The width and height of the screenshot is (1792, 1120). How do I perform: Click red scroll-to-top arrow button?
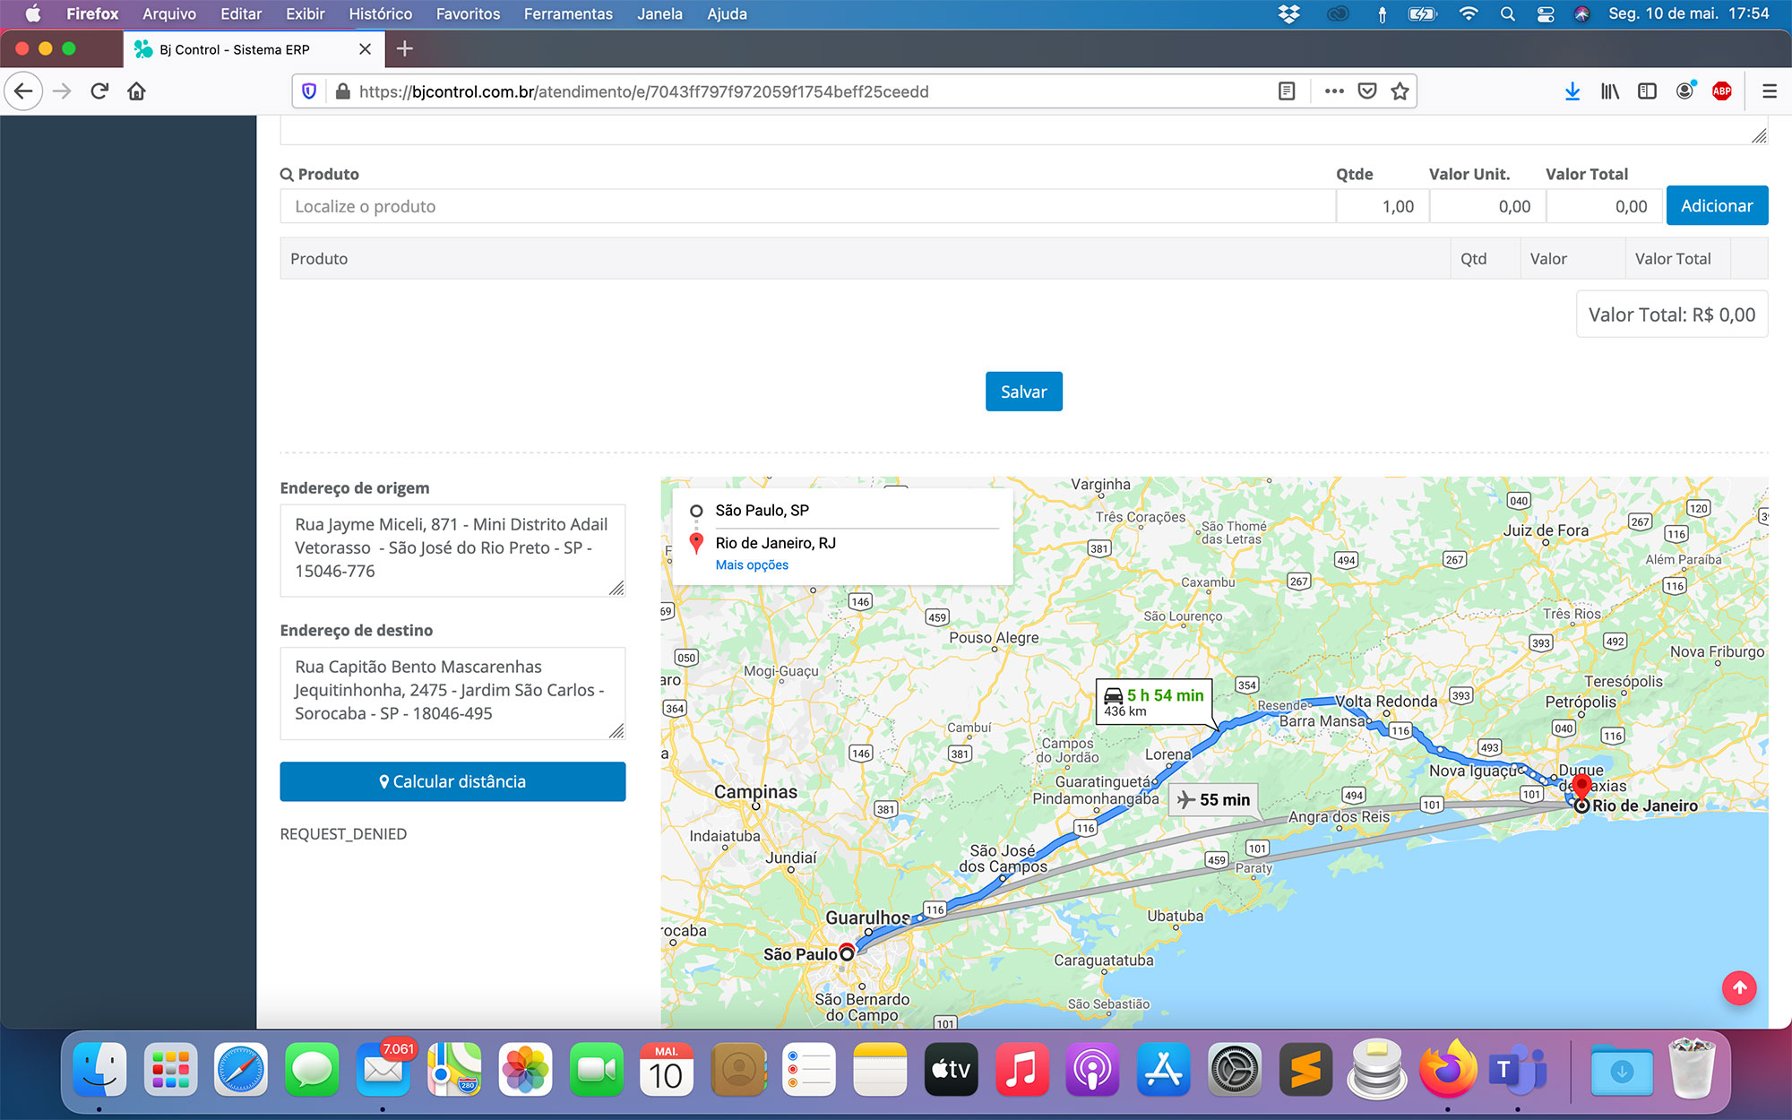[x=1739, y=988]
